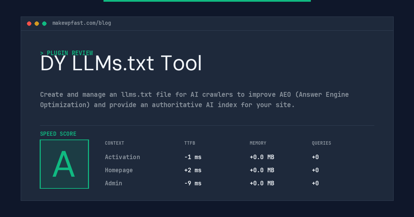Click the makewpfast.com/blog address text
414x217 pixels.
[x=82, y=23]
